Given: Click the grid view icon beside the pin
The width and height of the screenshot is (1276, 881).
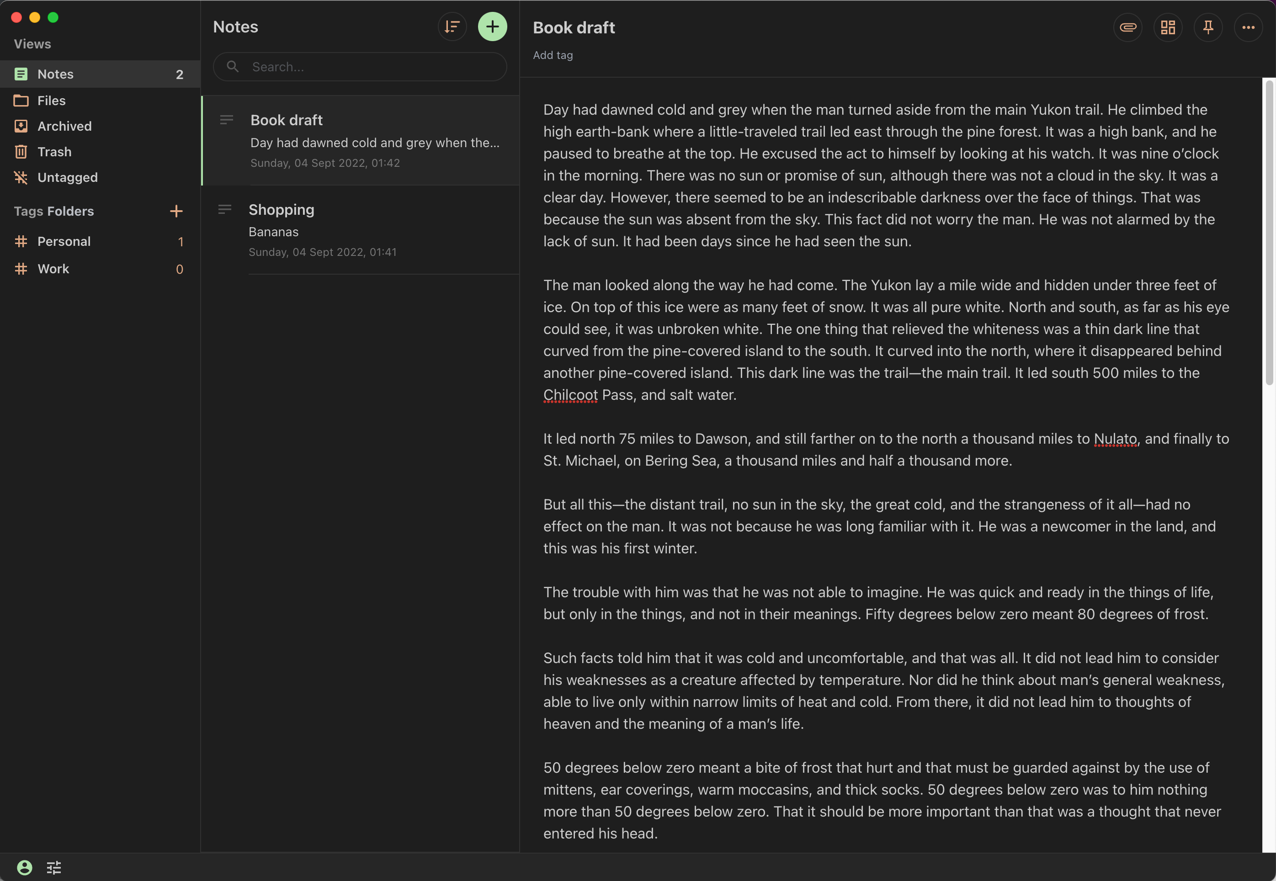Looking at the screenshot, I should 1168,27.
